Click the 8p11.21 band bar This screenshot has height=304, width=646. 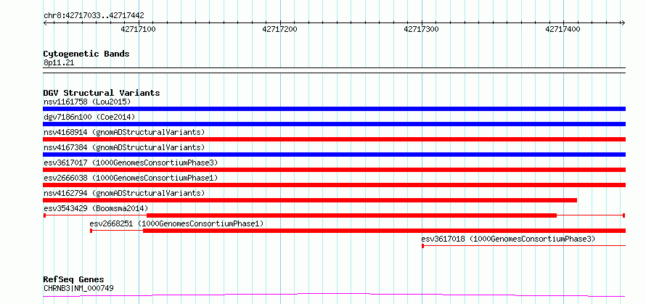tap(334, 70)
